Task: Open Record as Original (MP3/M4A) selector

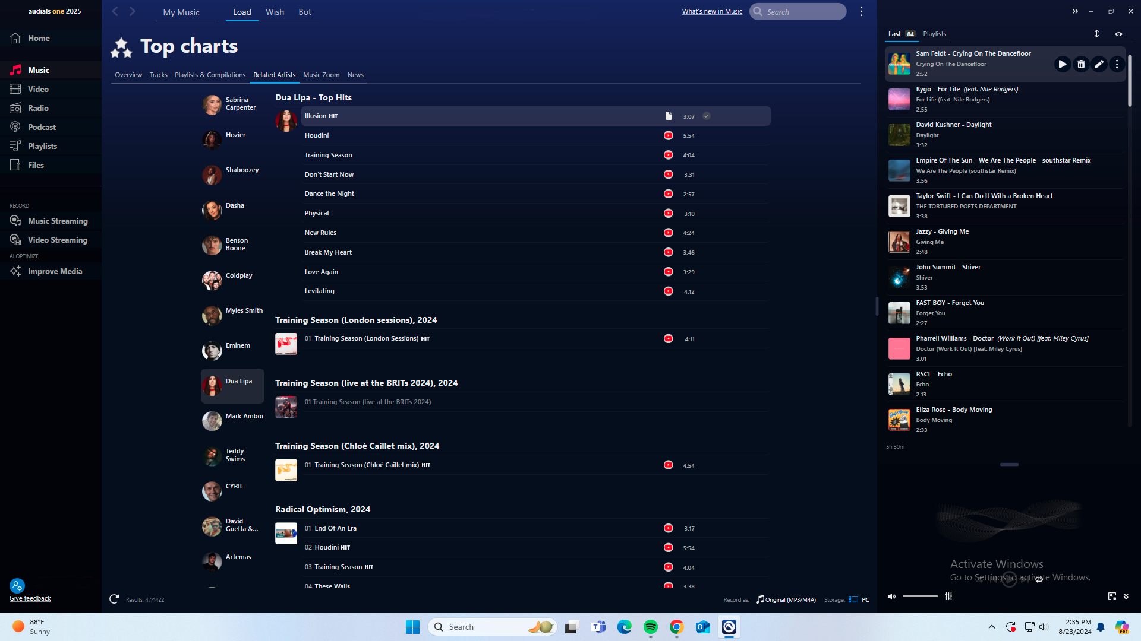Action: click(x=786, y=599)
